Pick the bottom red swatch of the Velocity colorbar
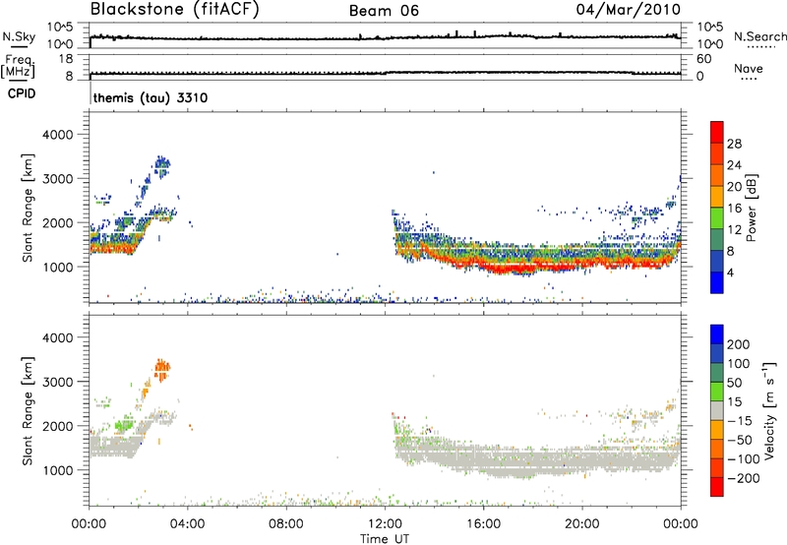The width and height of the screenshot is (787, 545). (x=717, y=487)
